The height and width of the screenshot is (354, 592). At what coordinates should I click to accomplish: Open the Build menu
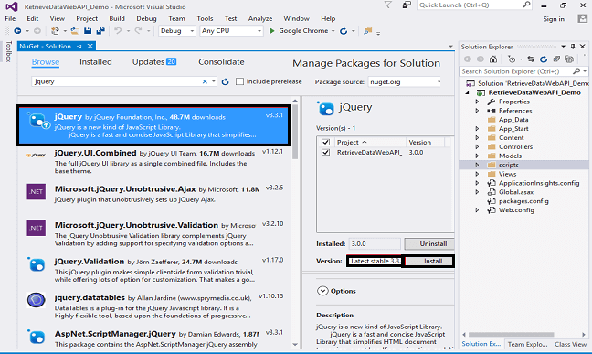117,18
